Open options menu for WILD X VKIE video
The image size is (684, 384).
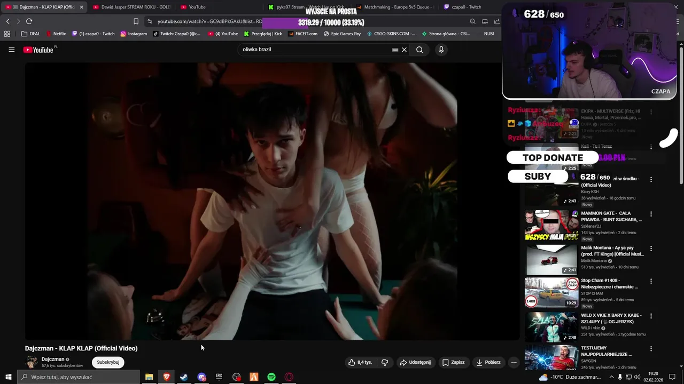(651, 316)
